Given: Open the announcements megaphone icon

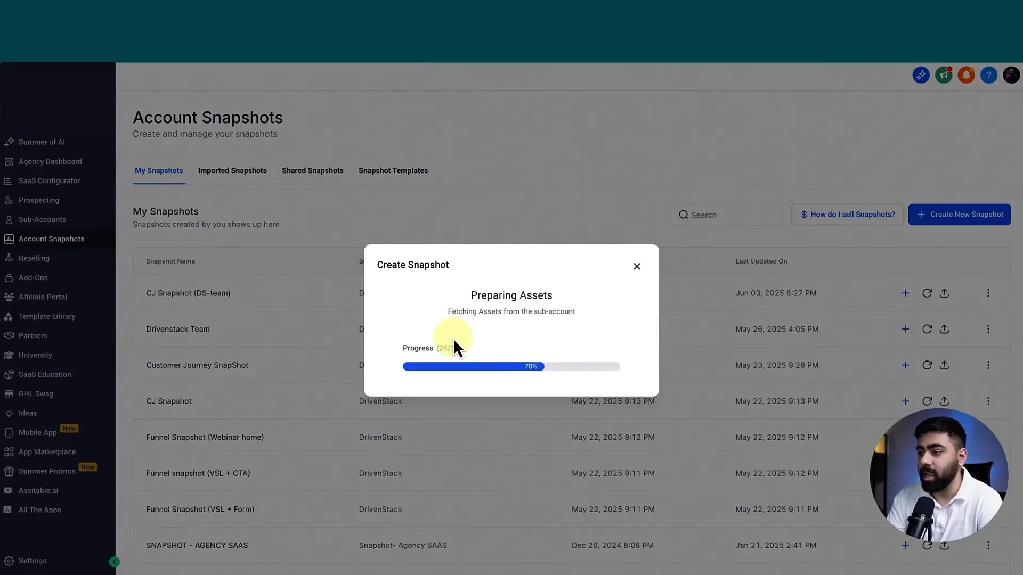Looking at the screenshot, I should [x=944, y=75].
